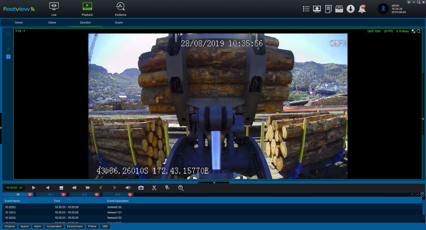The width and height of the screenshot is (426, 230).
Task: Open the task list icon in top toolbar
Action: tap(306, 9)
